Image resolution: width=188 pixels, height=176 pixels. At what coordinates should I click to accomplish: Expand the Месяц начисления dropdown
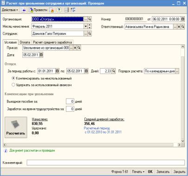point(86,26)
